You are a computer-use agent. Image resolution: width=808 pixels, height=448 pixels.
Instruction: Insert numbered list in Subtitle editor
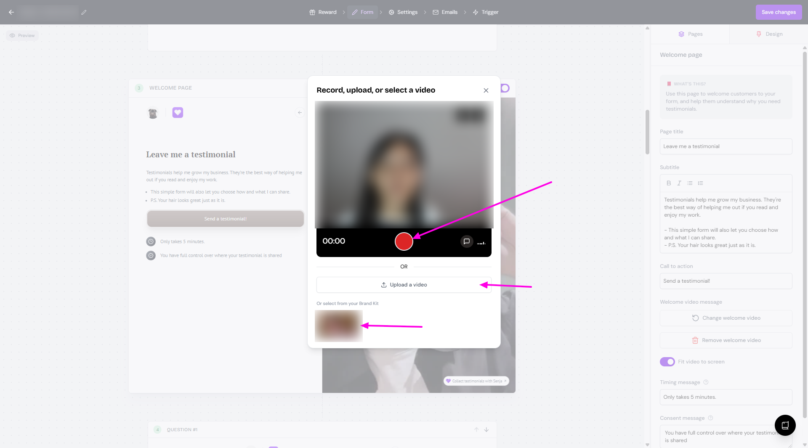[x=700, y=183]
